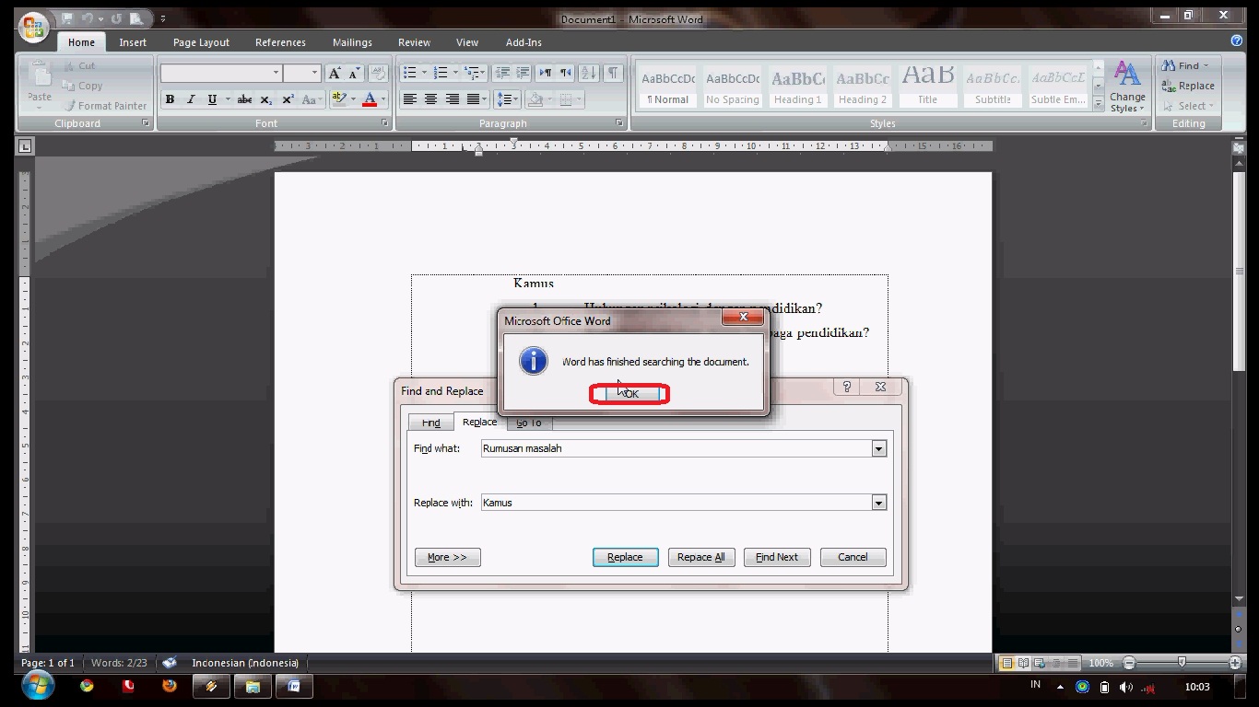Open the Paragraph dialog launcher
Screen dimensions: 1259x707
coord(619,123)
